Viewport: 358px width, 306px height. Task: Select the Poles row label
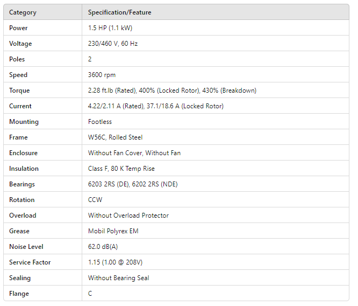coord(17,59)
